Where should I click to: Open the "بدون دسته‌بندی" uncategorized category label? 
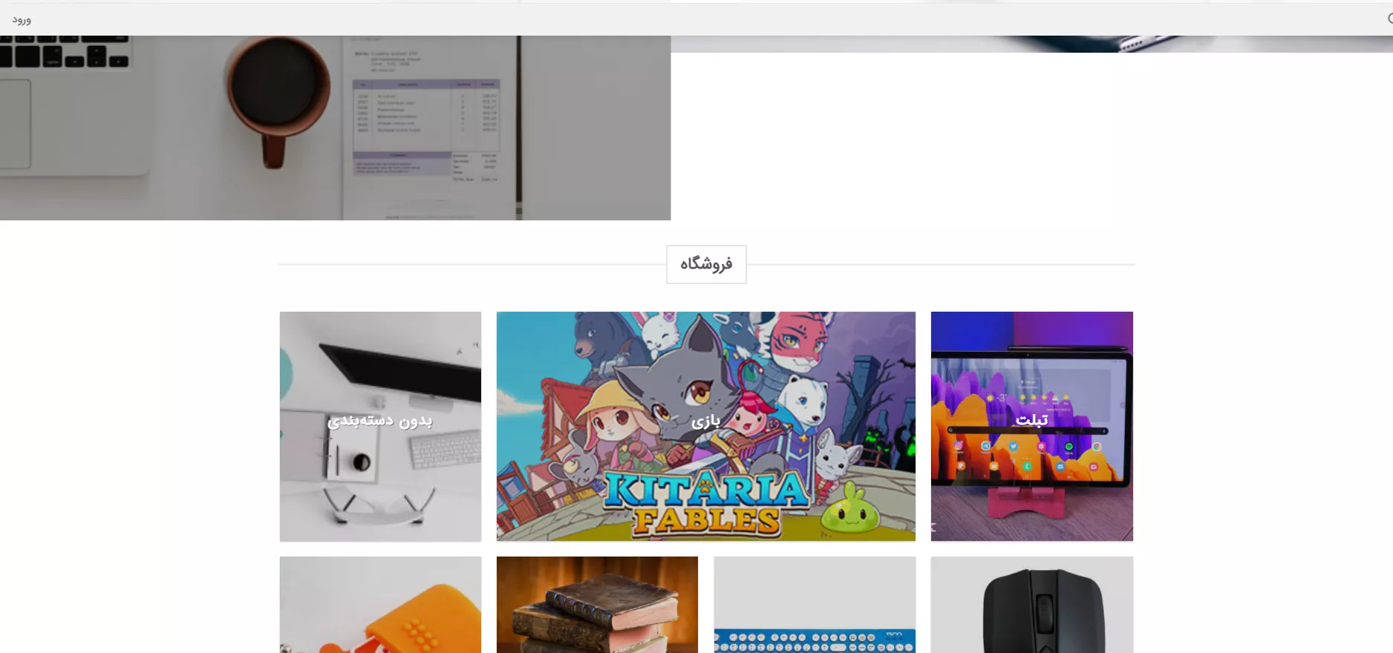click(x=379, y=421)
